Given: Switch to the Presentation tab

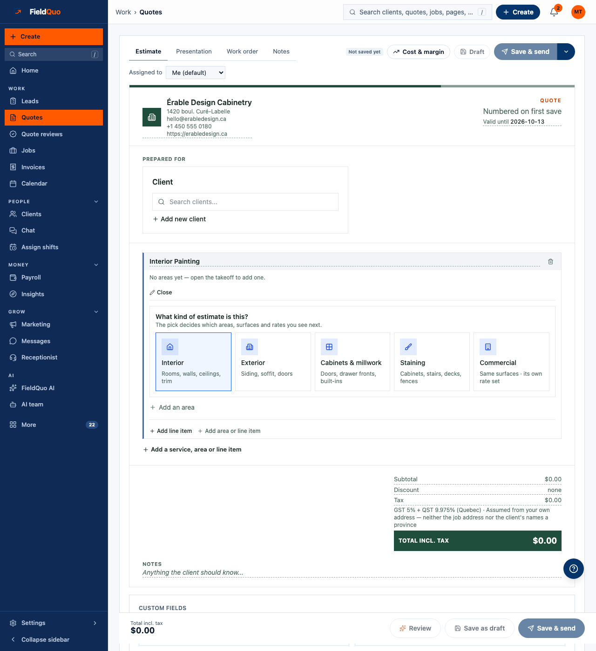Looking at the screenshot, I should [194, 52].
